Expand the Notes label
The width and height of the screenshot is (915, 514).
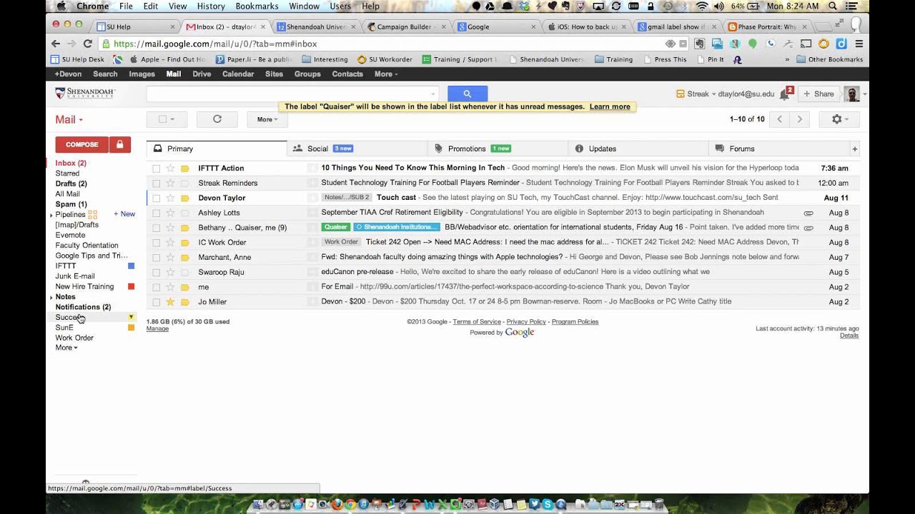[x=51, y=297]
